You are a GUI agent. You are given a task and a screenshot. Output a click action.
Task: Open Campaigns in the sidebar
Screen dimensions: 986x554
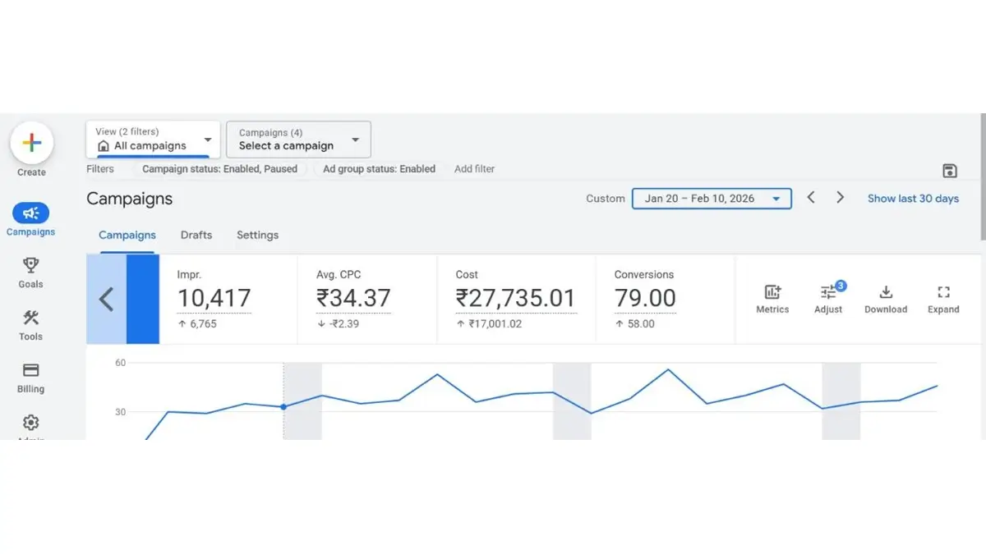pyautogui.click(x=30, y=220)
